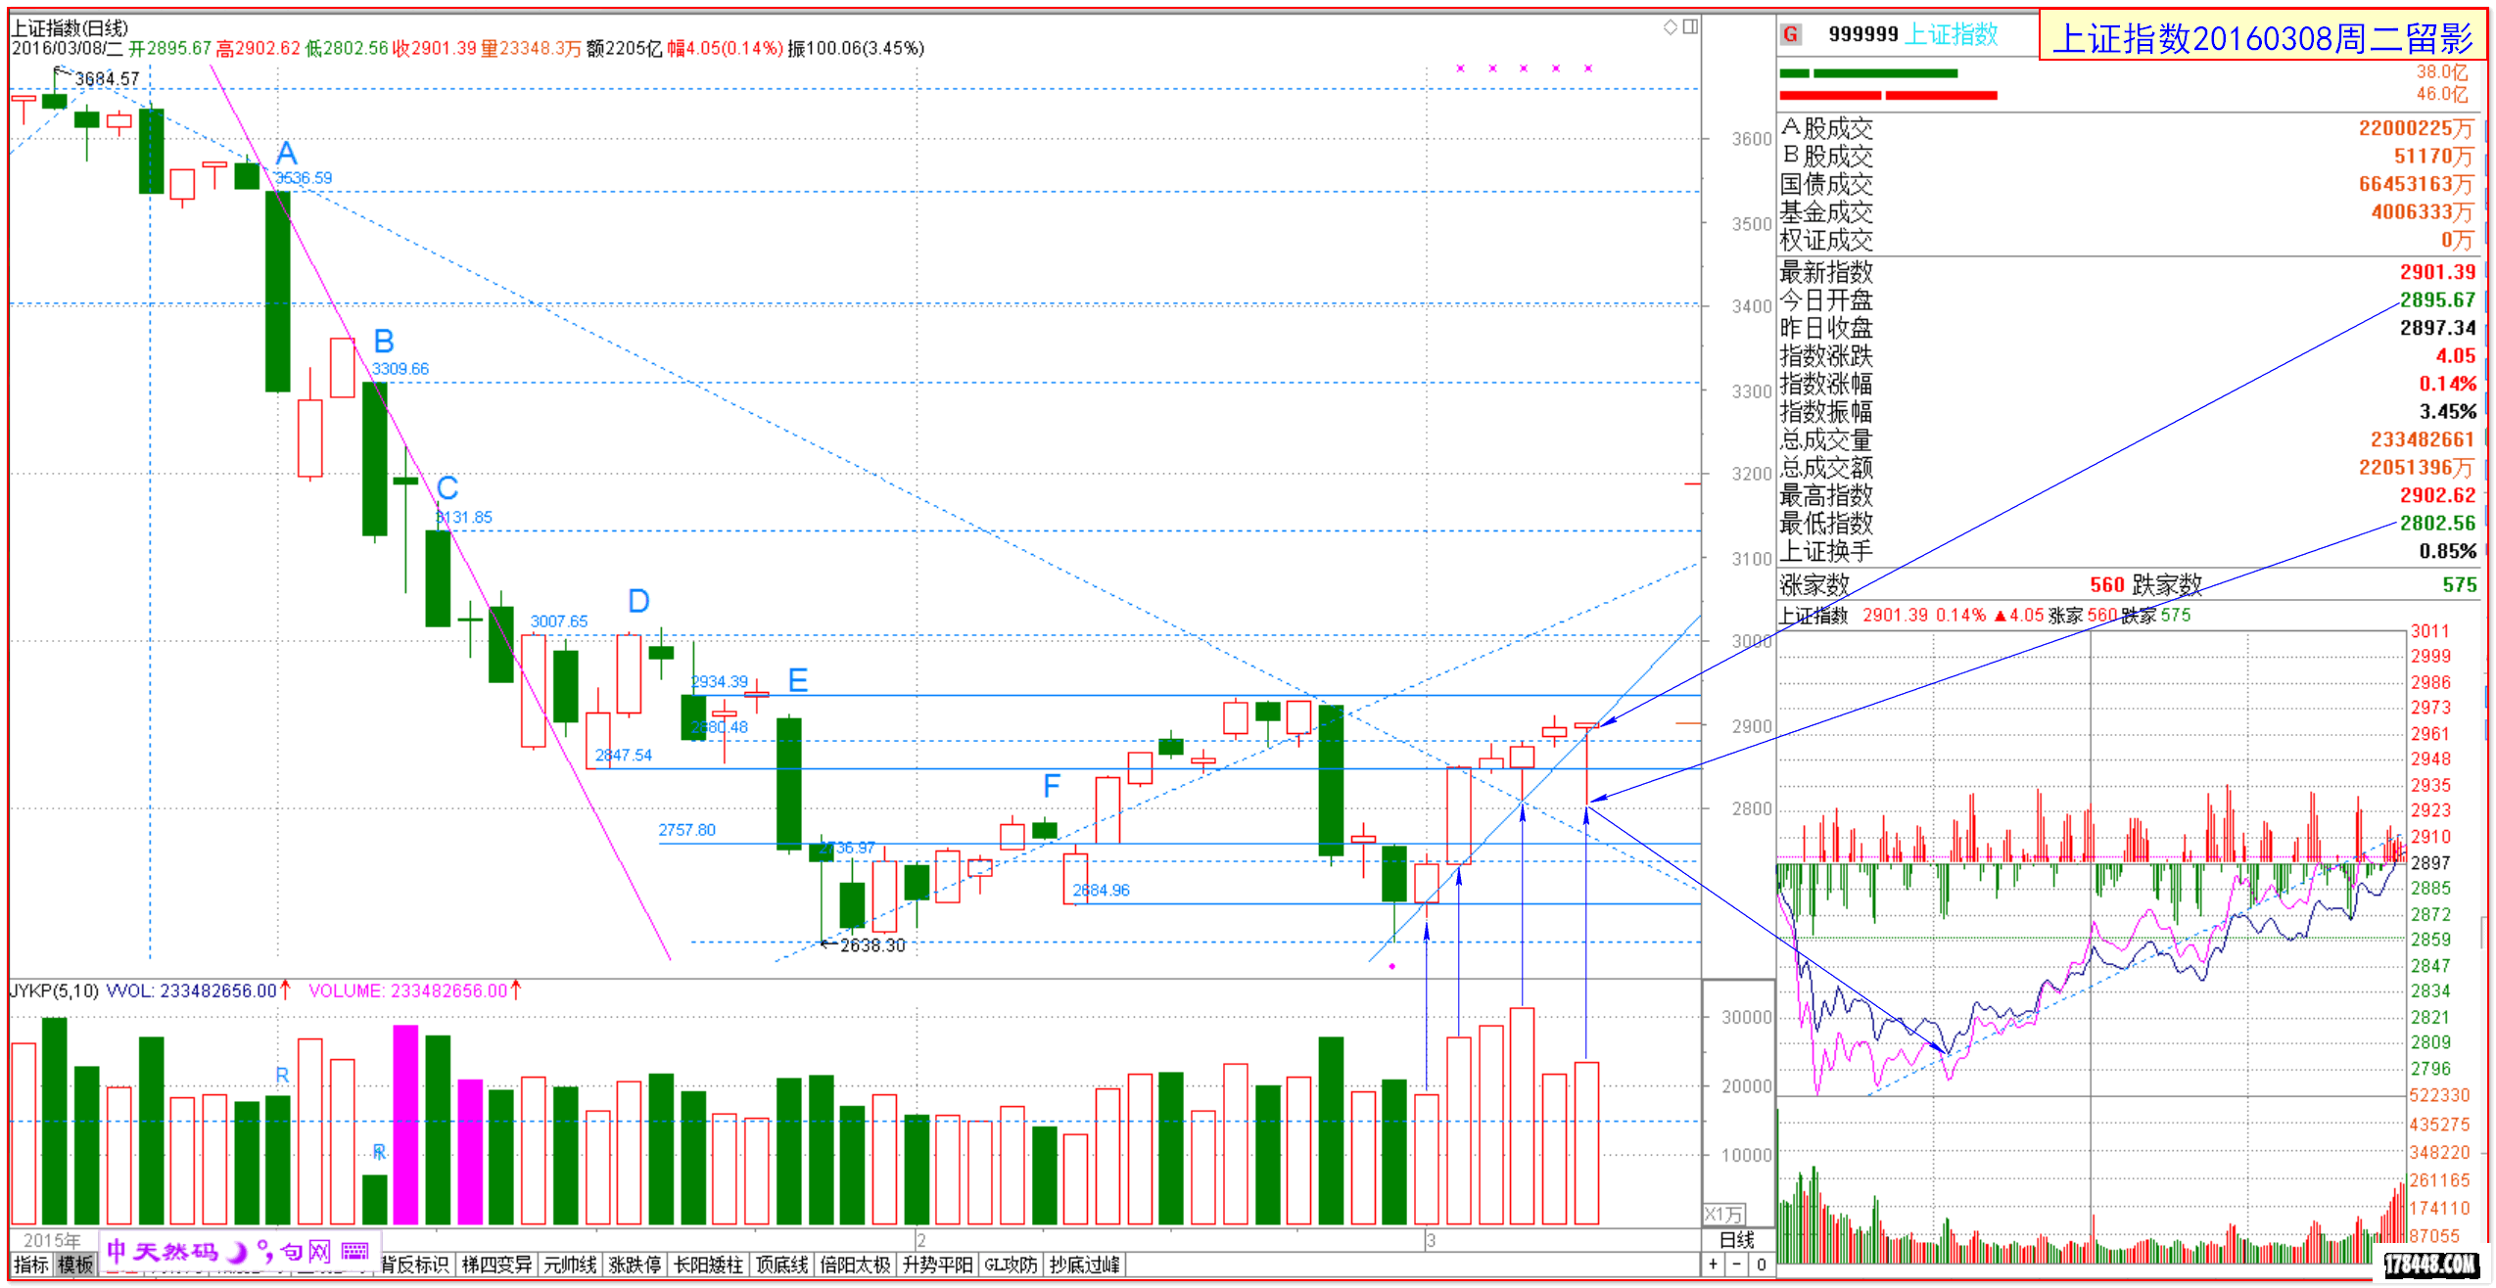The image size is (2496, 1288).
Task: Select the 顶底线 indicator tab
Action: pyautogui.click(x=781, y=1265)
